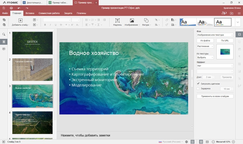The width and height of the screenshot is (243, 144).
Task: Switch to the Десктопные р... document tab
Action: point(34,3)
